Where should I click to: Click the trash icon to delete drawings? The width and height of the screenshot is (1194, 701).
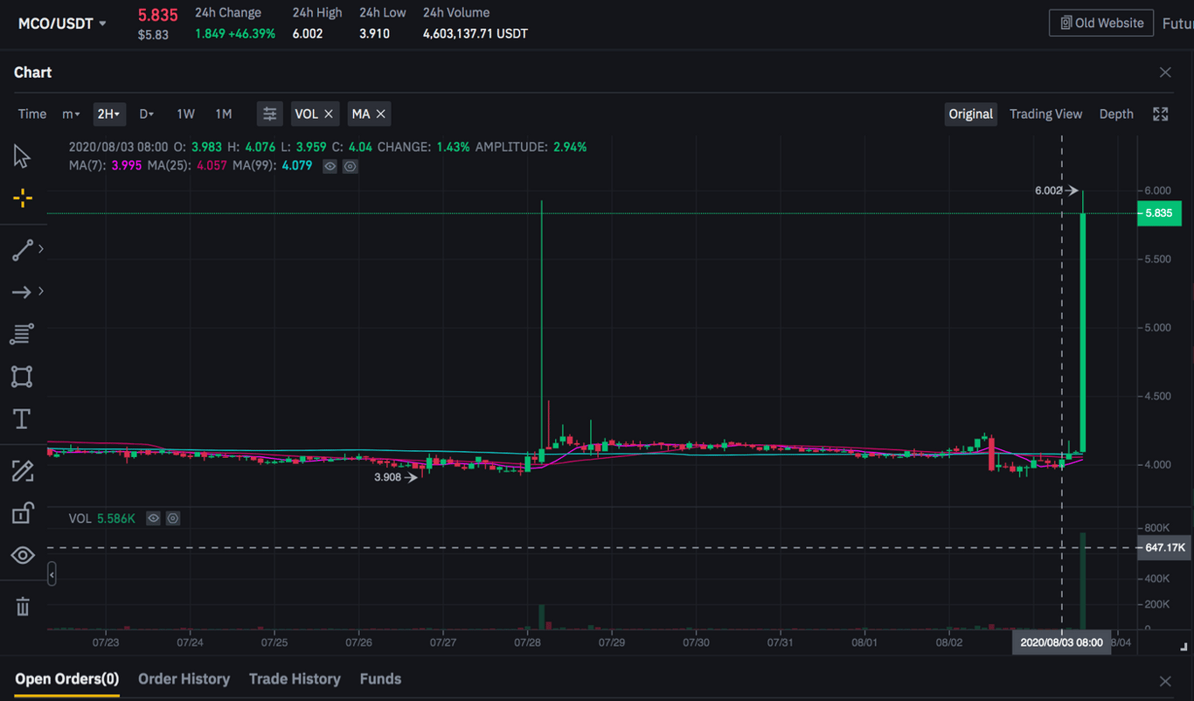pyautogui.click(x=23, y=606)
